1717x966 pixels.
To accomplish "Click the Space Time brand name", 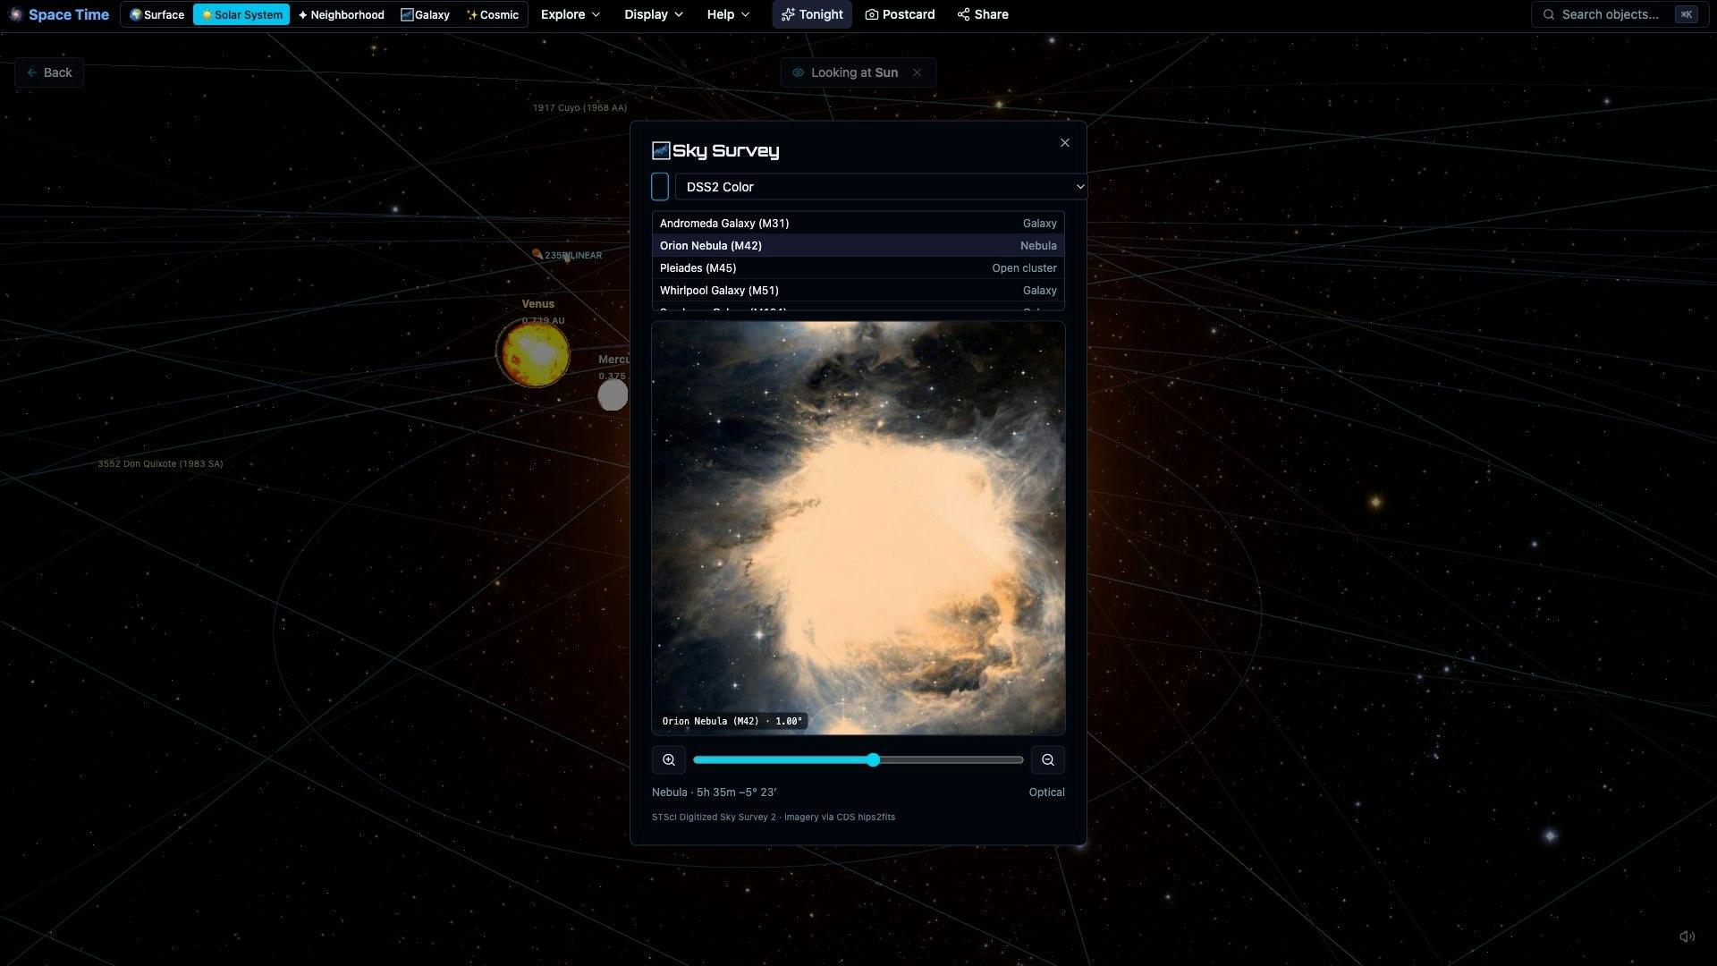I will [69, 14].
